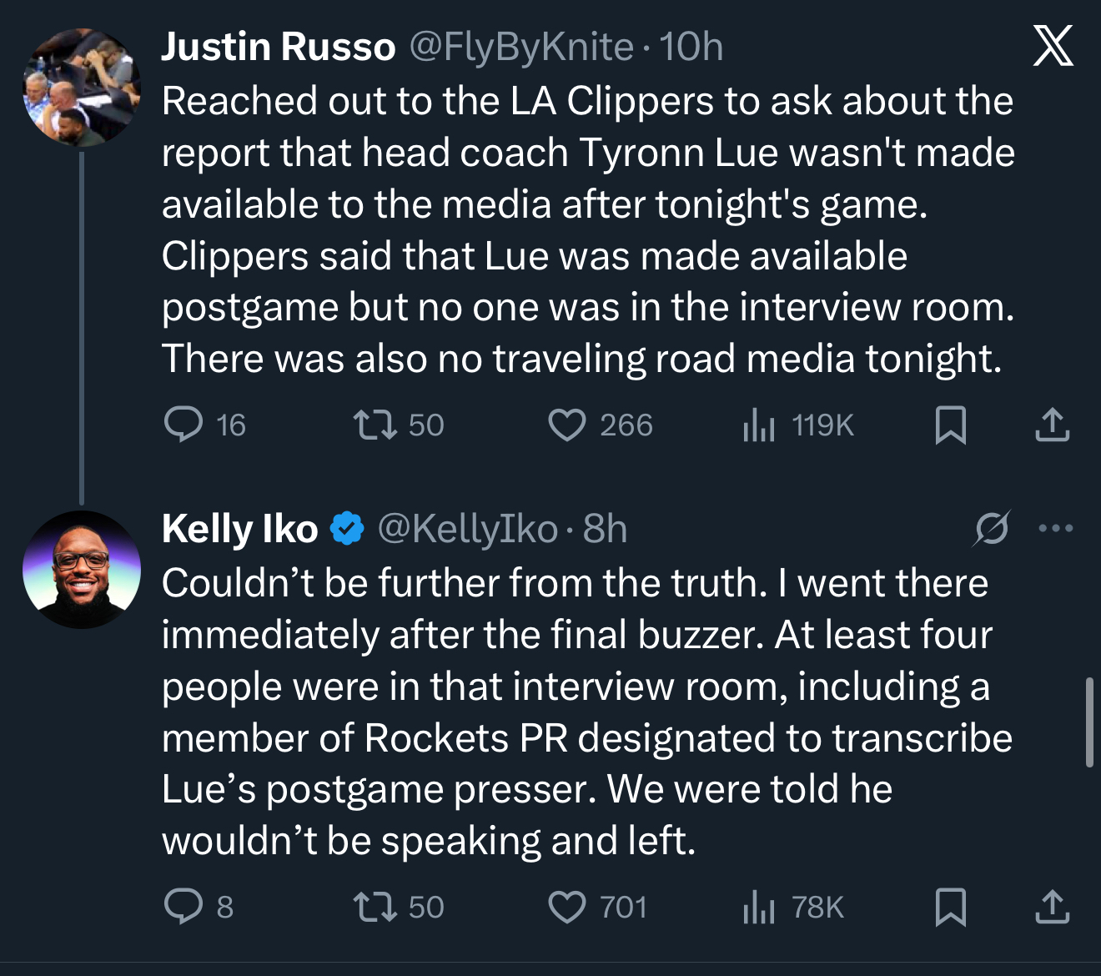Image resolution: width=1101 pixels, height=976 pixels.
Task: Reply to Justin Russo's tweet
Action: (183, 425)
